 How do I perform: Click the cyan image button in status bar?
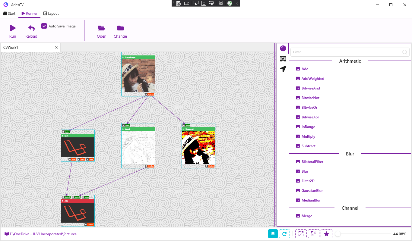(273, 234)
